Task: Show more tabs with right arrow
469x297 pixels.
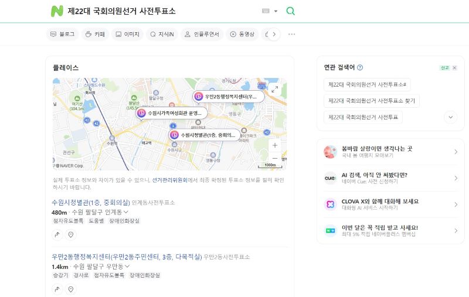Action: tap(274, 34)
